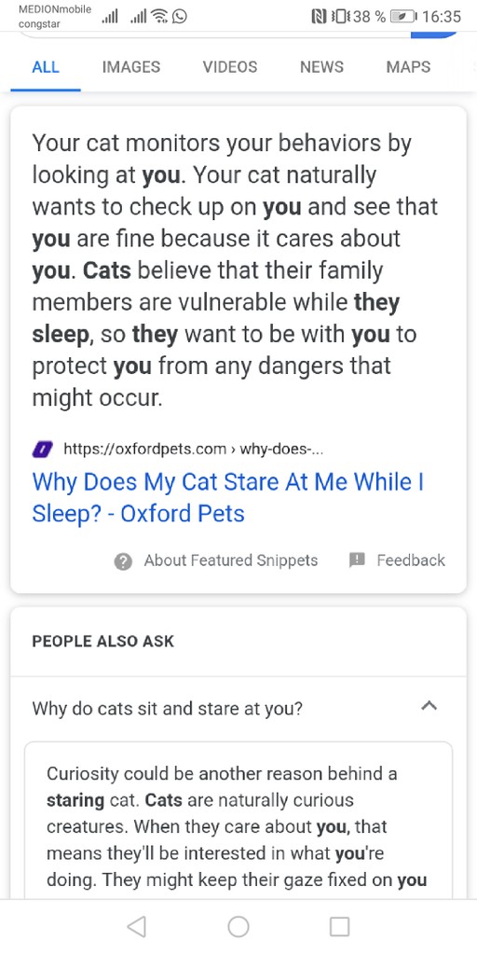Click the Oxford Pets purple favicon
Viewport: 477px width, 955px height.
(x=42, y=450)
